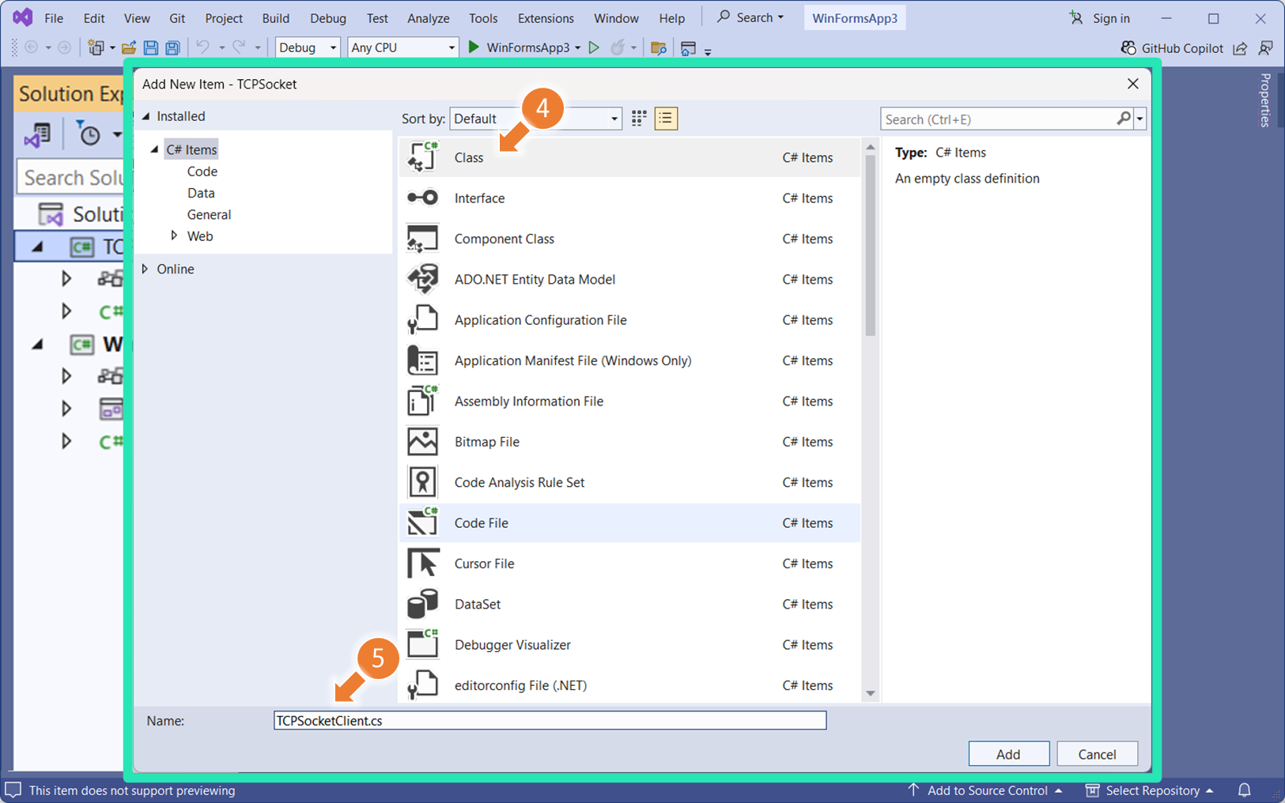Viewport: 1285px width, 803px height.
Task: Click the search magnifier in dialog
Action: tap(1123, 119)
